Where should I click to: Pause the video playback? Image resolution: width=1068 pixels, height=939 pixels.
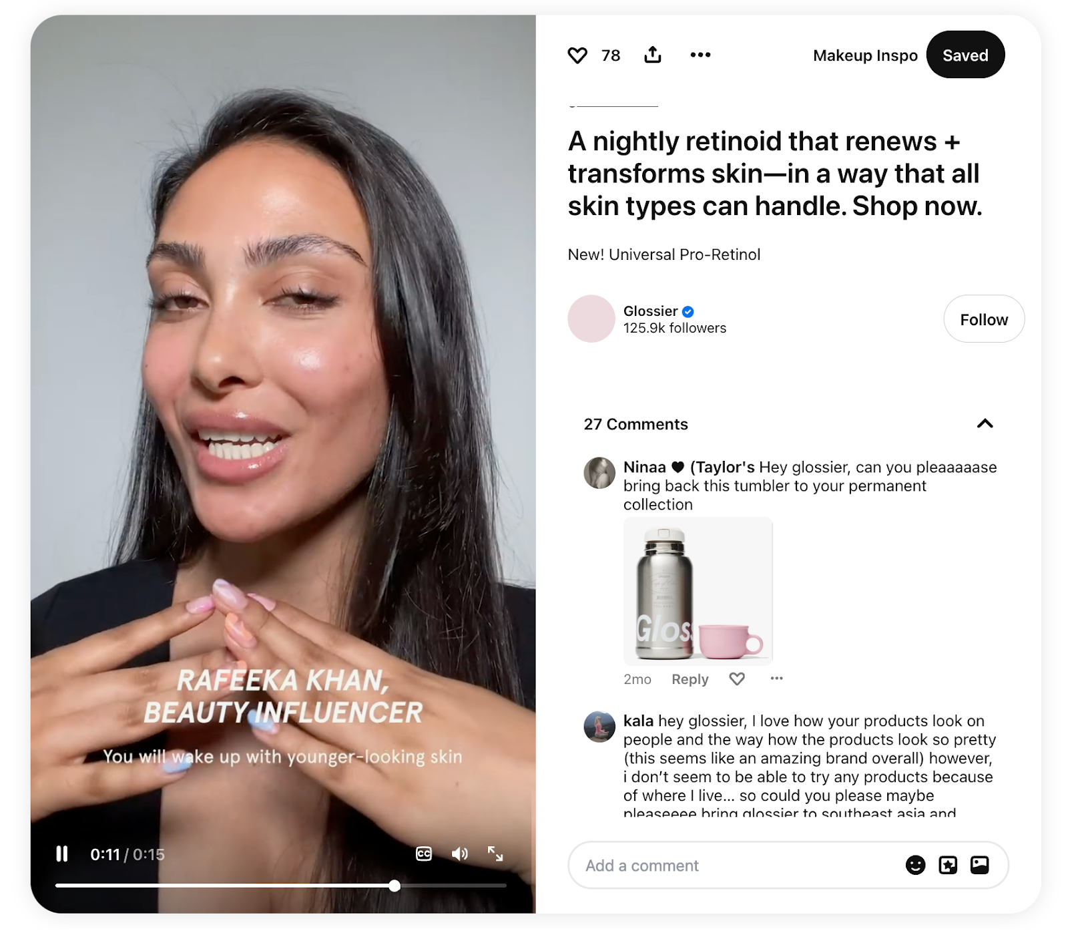[62, 854]
